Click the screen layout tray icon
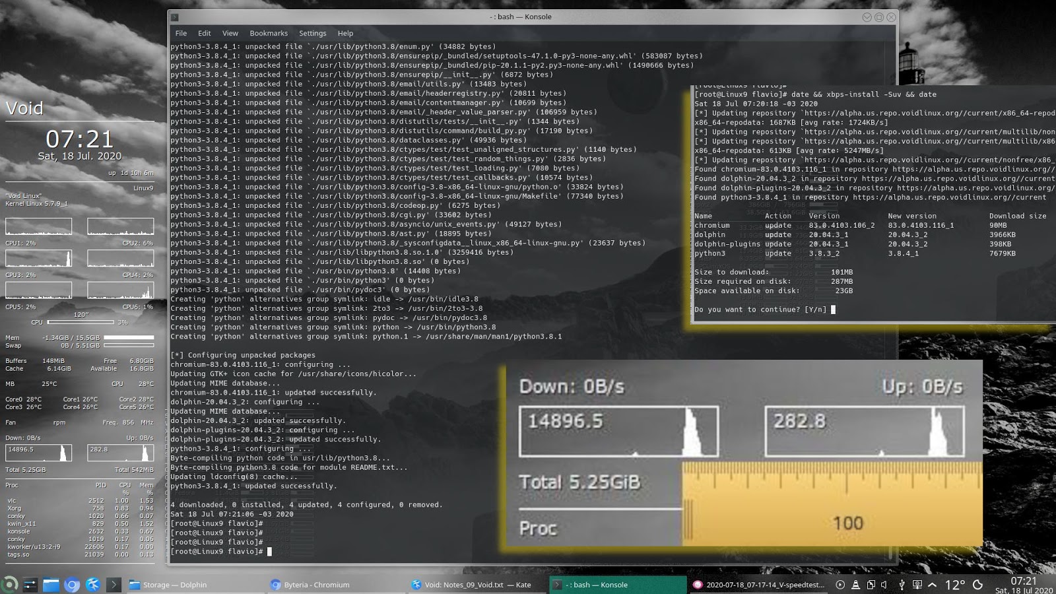Screen dimensions: 1056x594 [x=919, y=585]
